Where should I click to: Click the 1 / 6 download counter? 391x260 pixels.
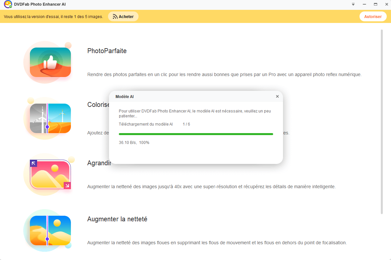coord(186,124)
